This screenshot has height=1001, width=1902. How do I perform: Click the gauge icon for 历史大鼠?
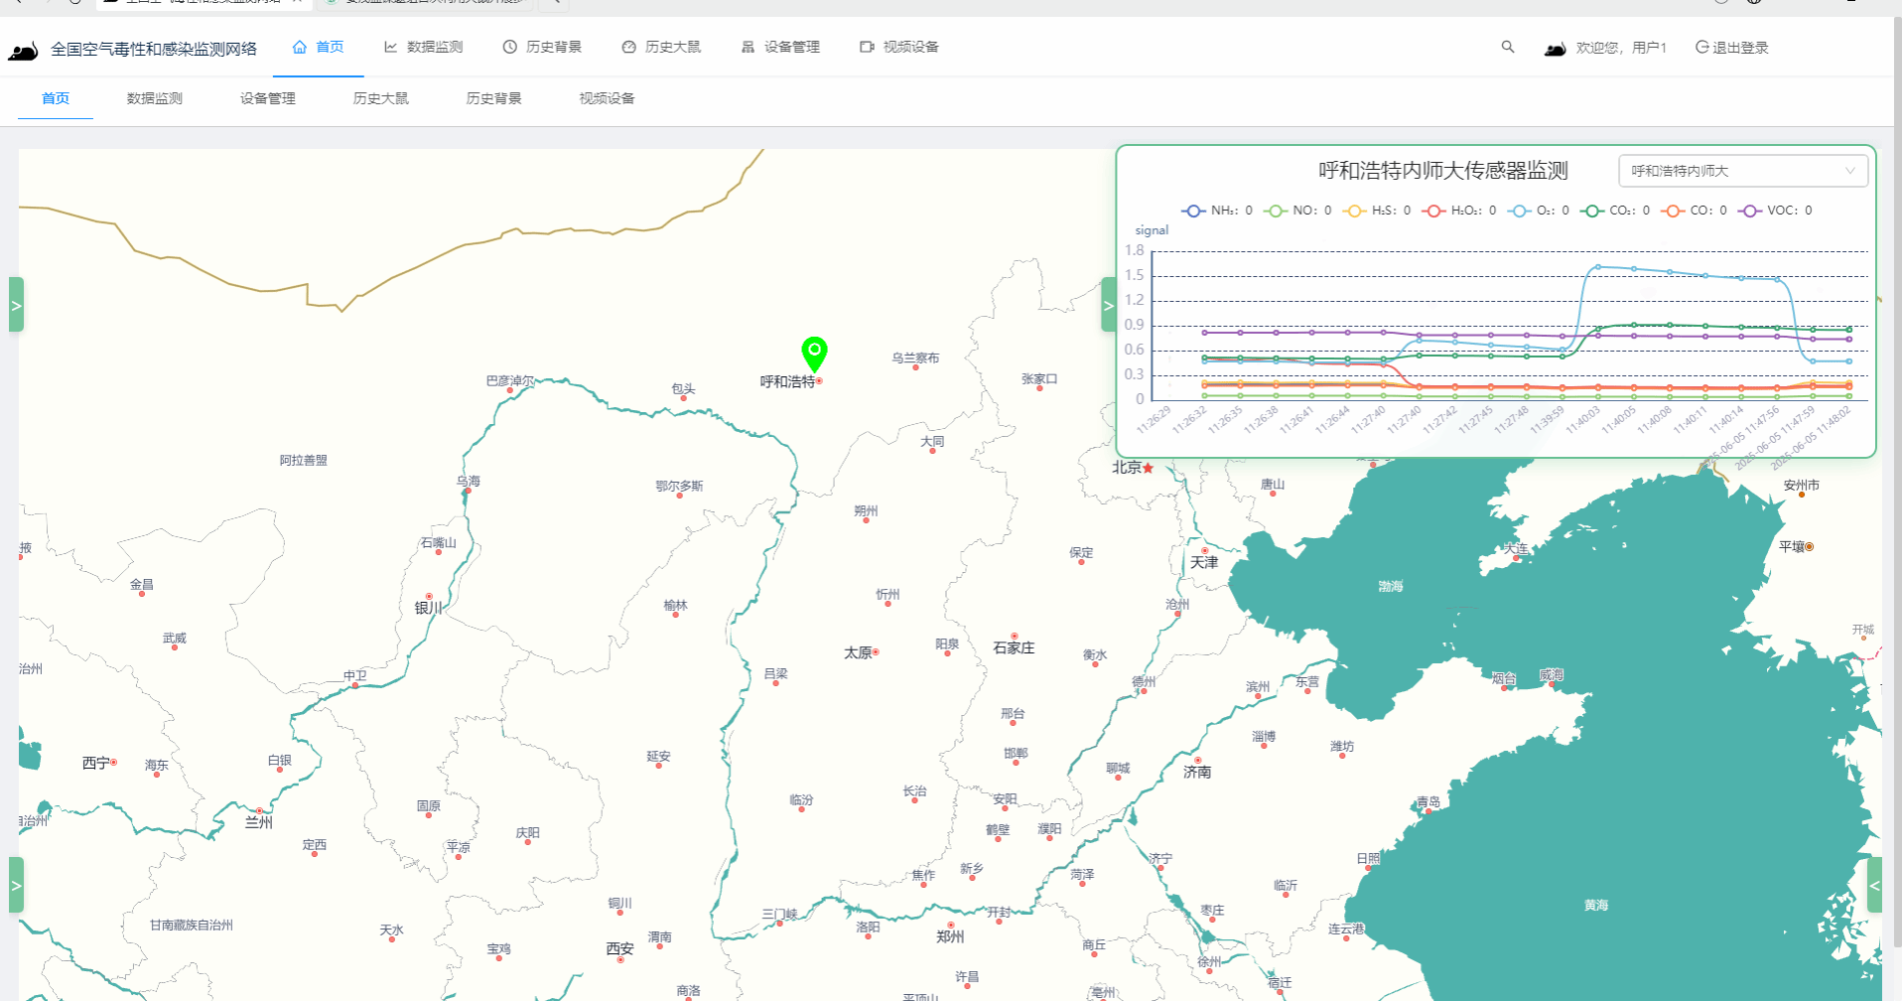coord(629,47)
